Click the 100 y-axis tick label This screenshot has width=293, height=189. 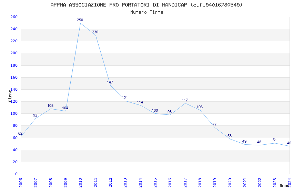(14, 113)
